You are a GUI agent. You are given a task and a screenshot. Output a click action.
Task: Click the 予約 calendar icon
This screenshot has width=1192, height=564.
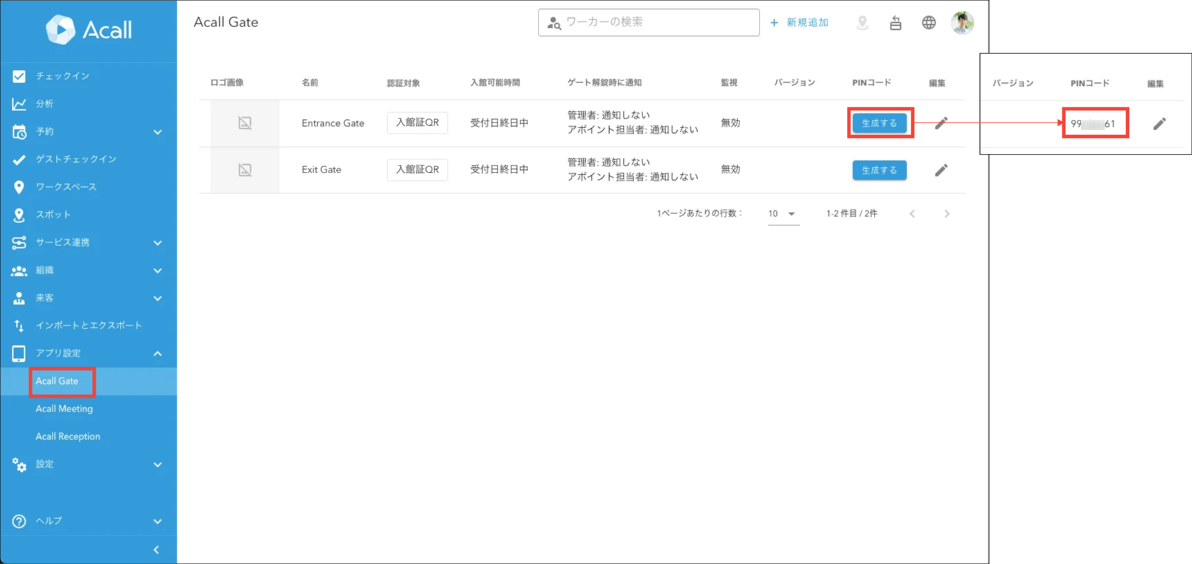19,132
